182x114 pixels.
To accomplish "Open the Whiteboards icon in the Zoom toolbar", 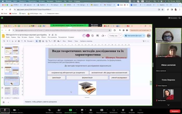I will click(114, 110).
